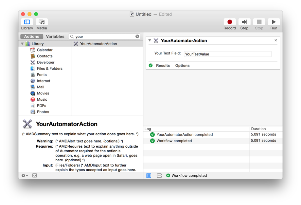Click the Movies QuickTime icon
Image resolution: width=301 pixels, height=205 pixels.
click(x=33, y=93)
